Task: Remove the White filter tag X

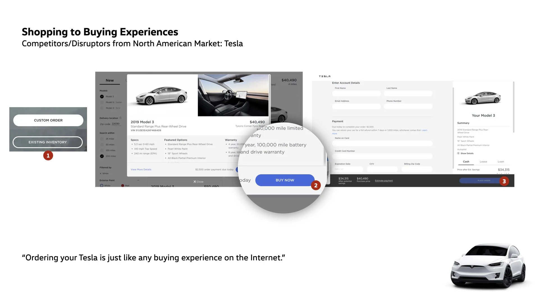Action: (101, 174)
